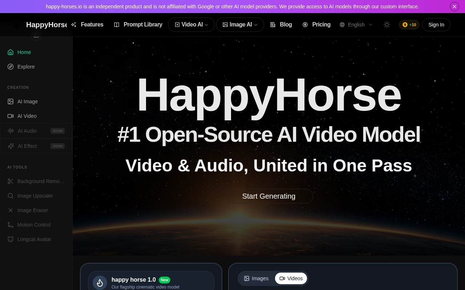This screenshot has width=465, height=290.
Task: Click the CREATION section heading
Action: click(x=18, y=87)
